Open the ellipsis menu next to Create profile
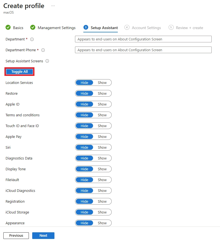This screenshot has height=242, width=220. click(x=53, y=6)
